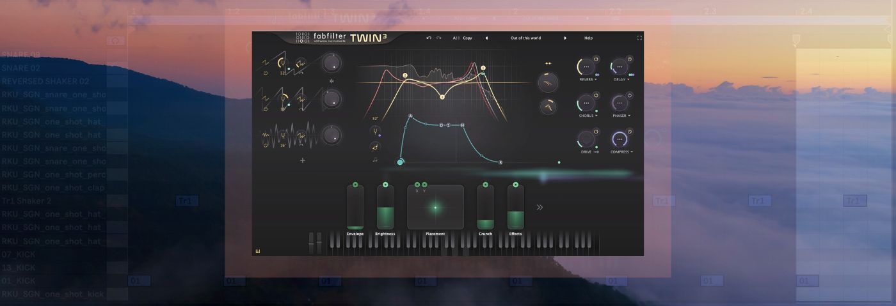This screenshot has width=896, height=306.
Task: Toggle the Chorus effect power button
Action: pos(596,95)
